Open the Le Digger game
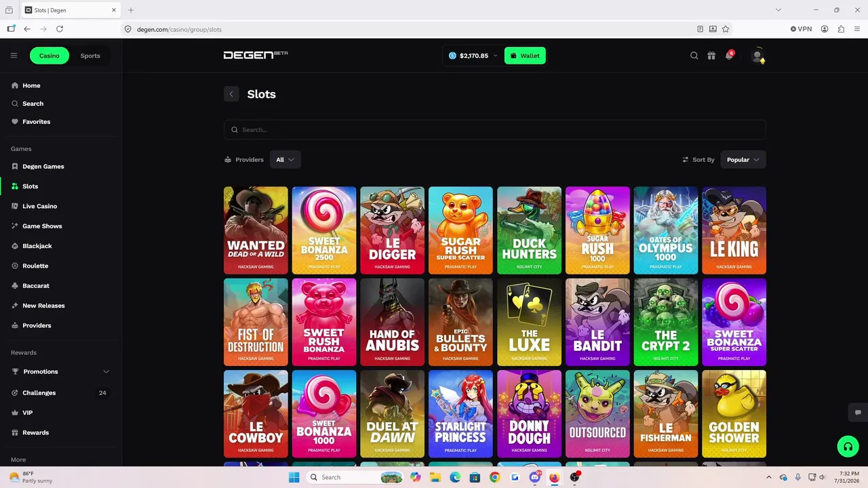Screen dimensions: 868x488 [x=393, y=230]
